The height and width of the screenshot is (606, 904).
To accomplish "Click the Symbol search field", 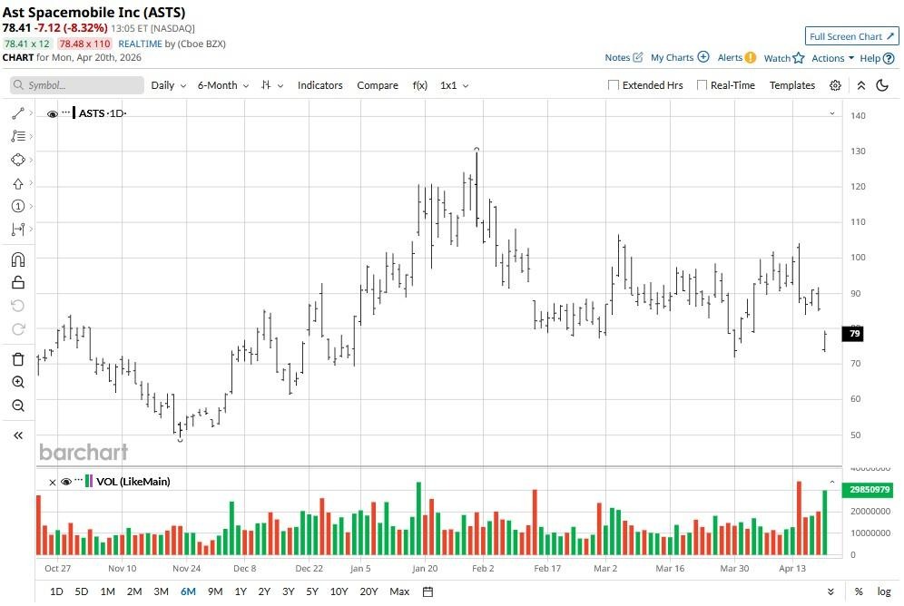I will coord(76,85).
